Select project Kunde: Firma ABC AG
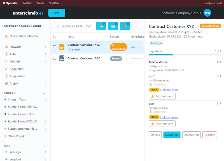The width and height of the screenshot is (224, 161). tap(25, 107)
